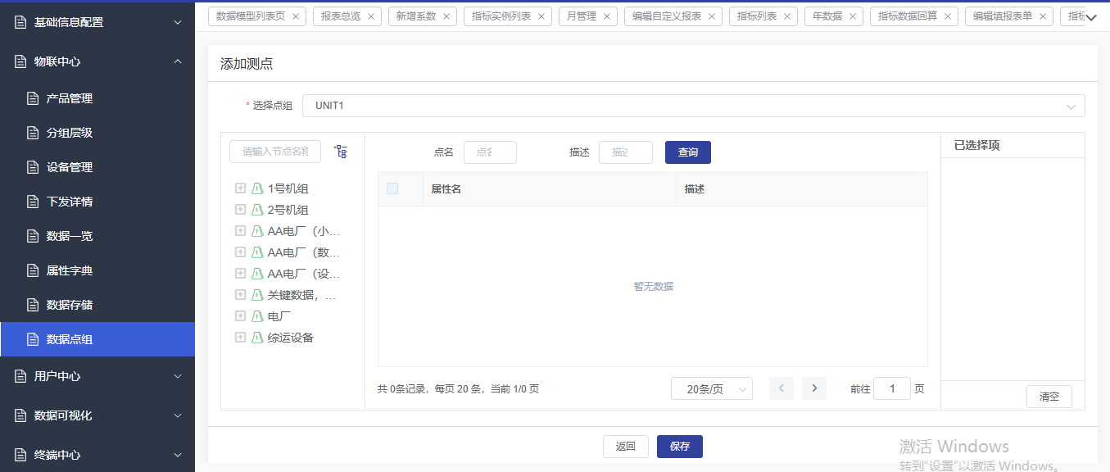The height and width of the screenshot is (472, 1110).
Task: Click the node icon for 1号机组
Action: coord(257,188)
